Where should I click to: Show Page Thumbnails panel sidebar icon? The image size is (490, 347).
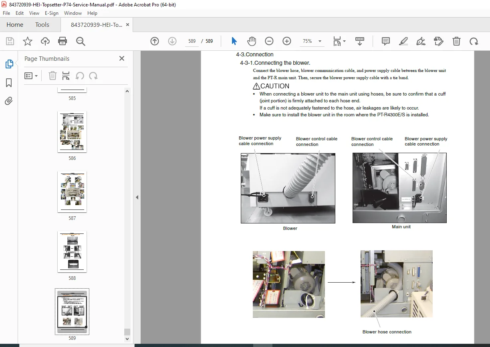point(9,64)
